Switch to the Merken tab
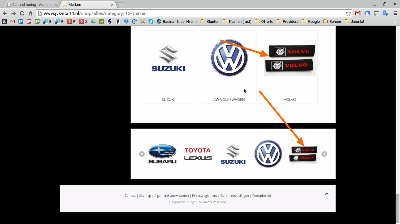The image size is (400, 224). [x=88, y=5]
